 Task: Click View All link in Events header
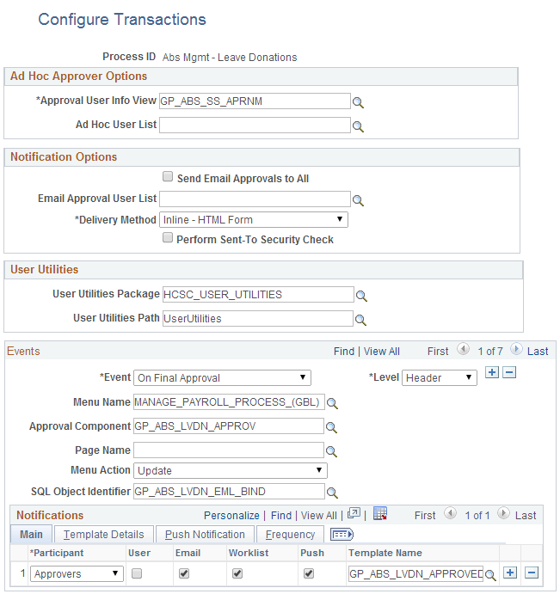click(x=381, y=352)
